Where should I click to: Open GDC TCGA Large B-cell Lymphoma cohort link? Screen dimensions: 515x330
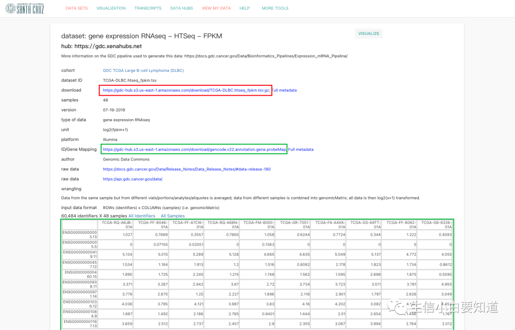click(x=143, y=70)
